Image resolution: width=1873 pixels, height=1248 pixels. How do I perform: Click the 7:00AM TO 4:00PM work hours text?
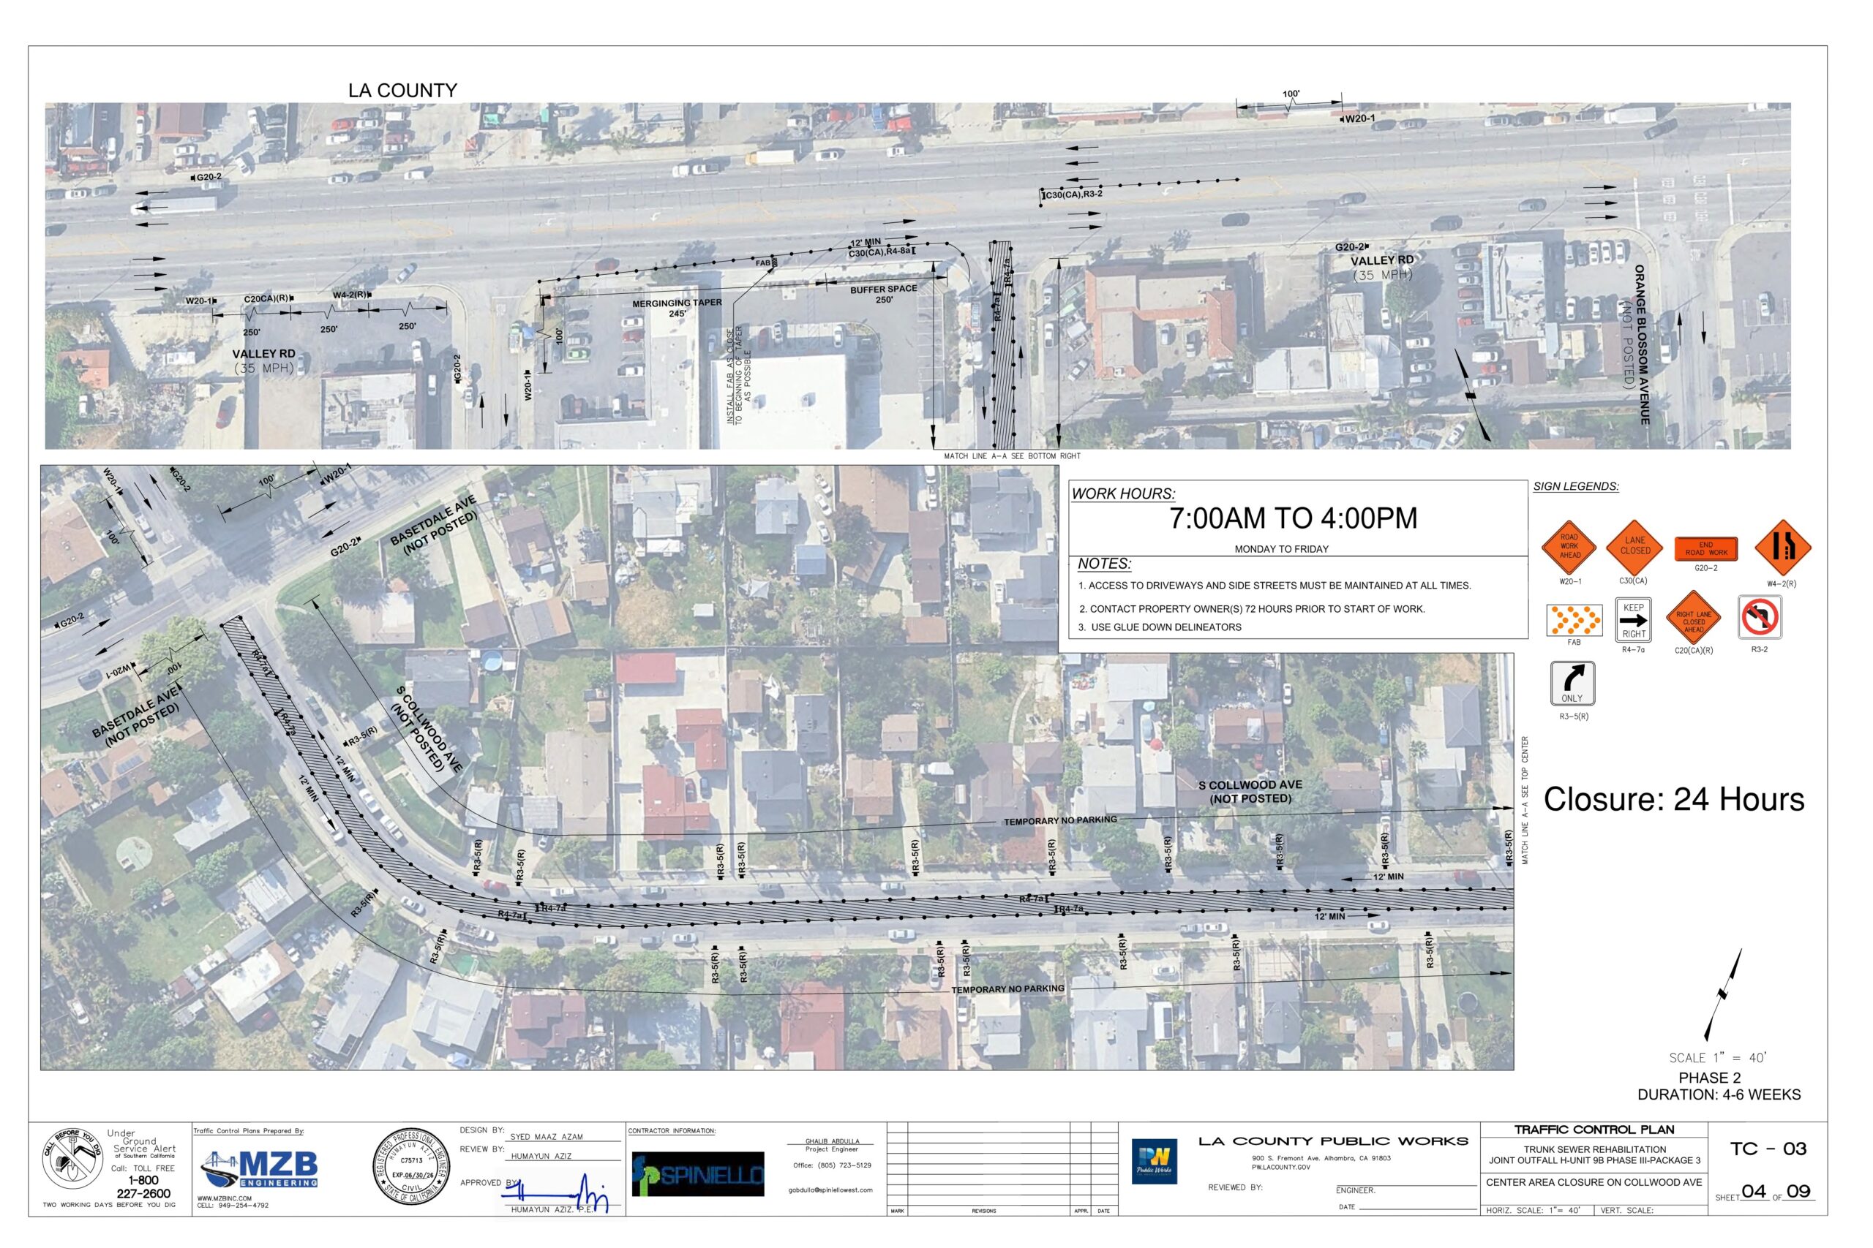click(1294, 518)
